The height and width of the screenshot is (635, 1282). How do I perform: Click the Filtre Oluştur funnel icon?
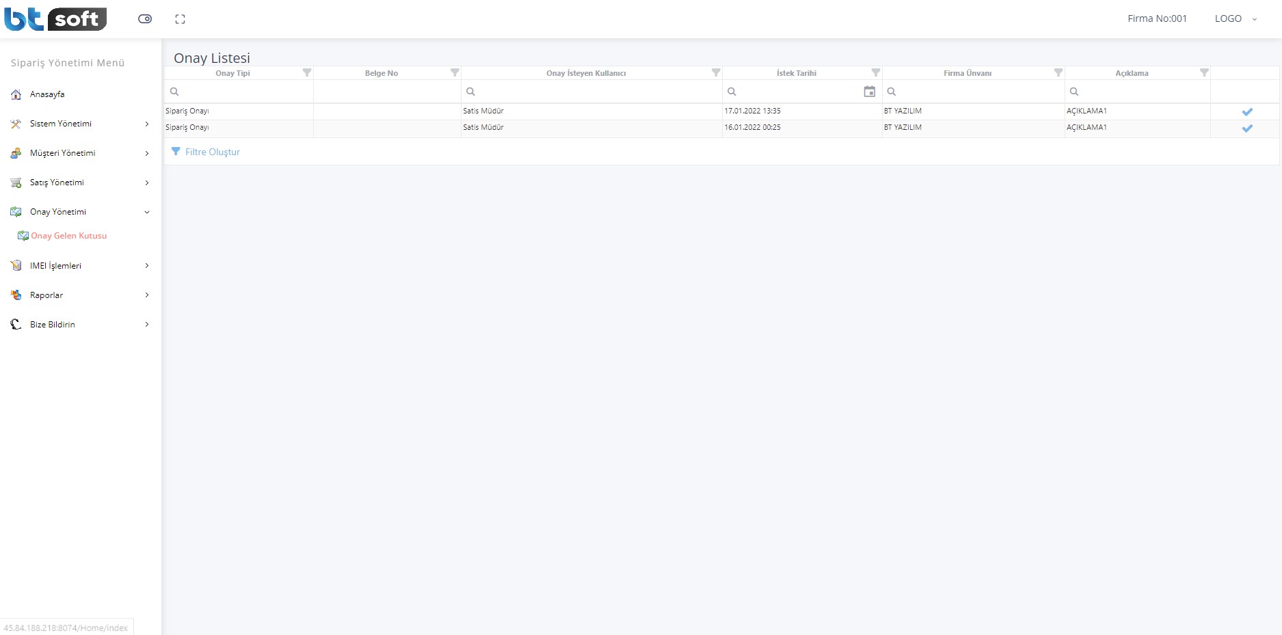pos(176,152)
